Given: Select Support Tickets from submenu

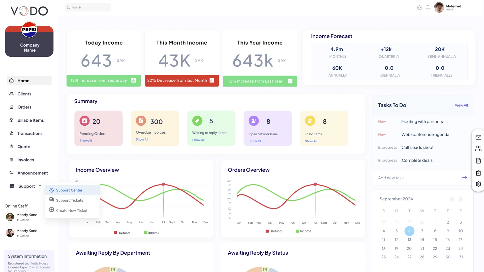Looking at the screenshot, I should point(72,200).
